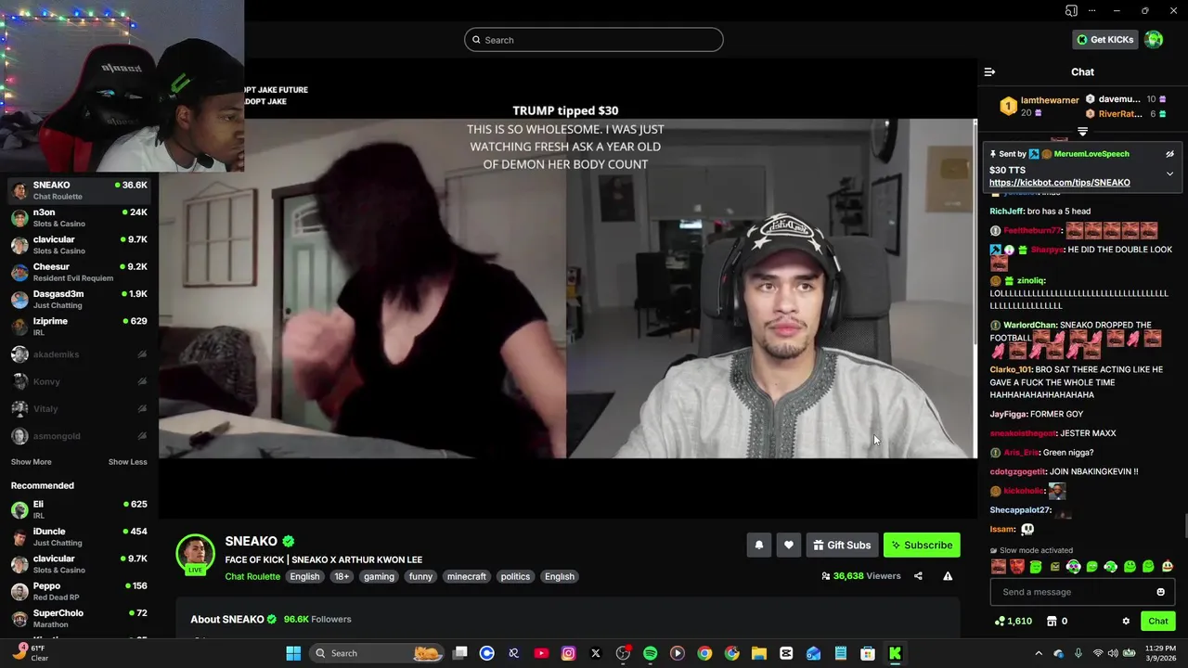Open the Chat Roulette category link
The height and width of the screenshot is (668, 1188).
pos(252,576)
